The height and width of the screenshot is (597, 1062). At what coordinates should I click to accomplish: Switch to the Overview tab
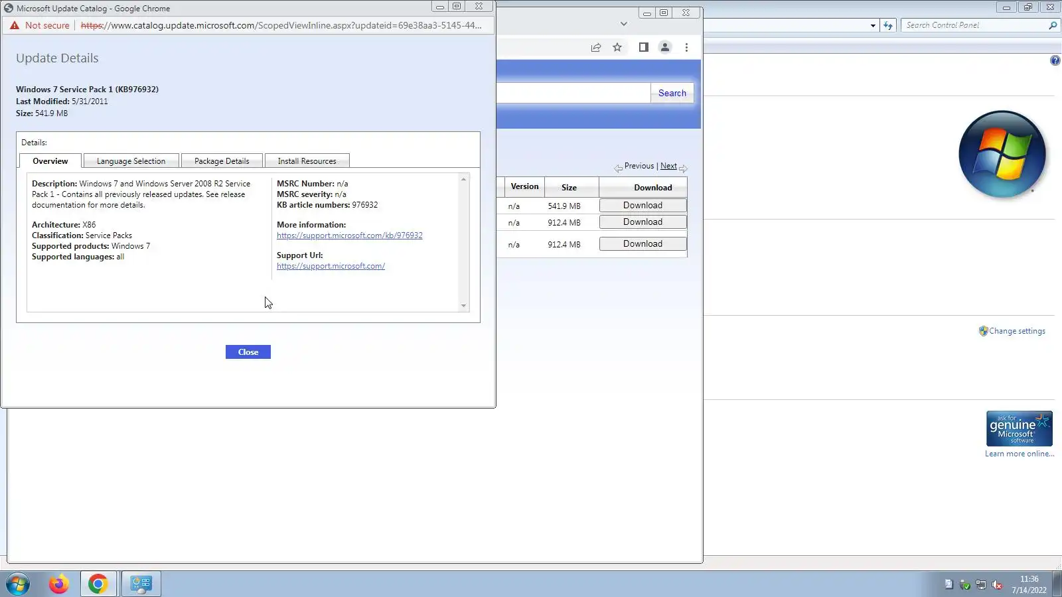(50, 161)
